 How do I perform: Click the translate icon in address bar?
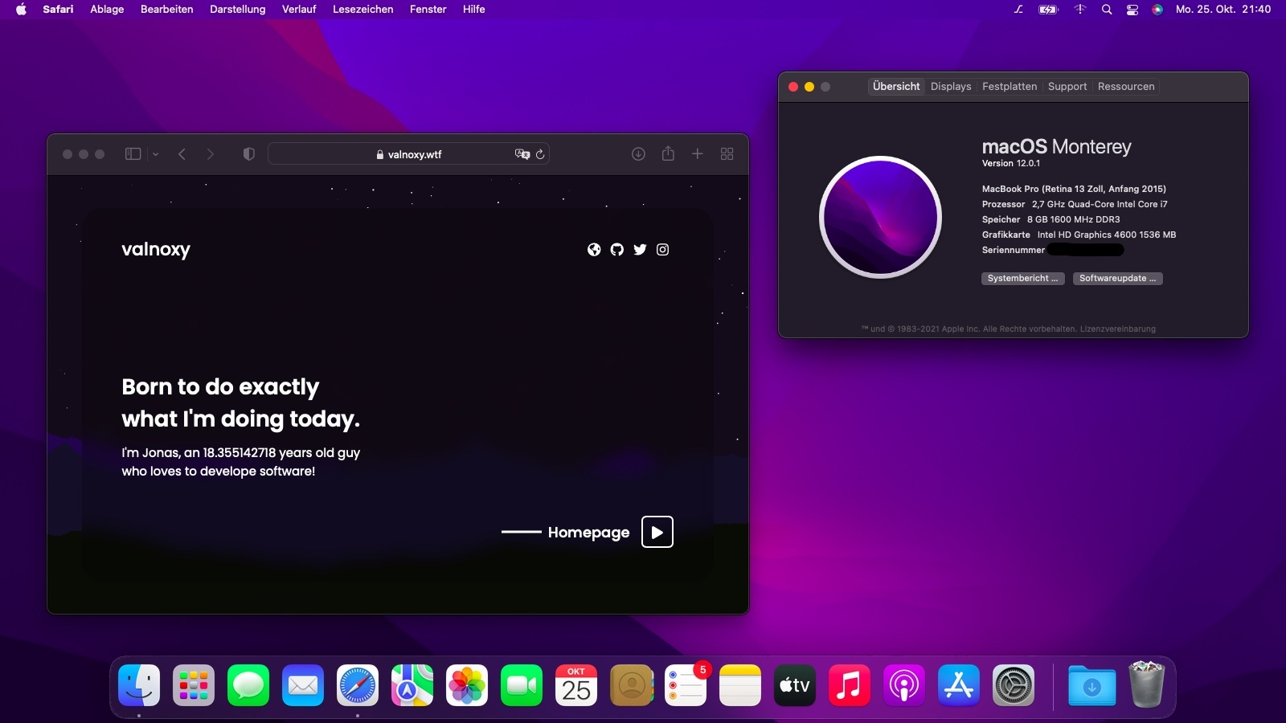522,154
